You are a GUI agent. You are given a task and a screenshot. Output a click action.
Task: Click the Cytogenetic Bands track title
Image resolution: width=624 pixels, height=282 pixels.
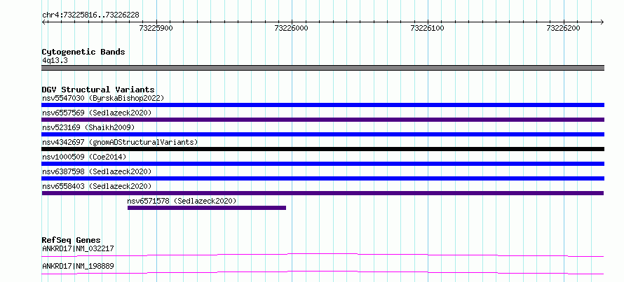pos(83,52)
